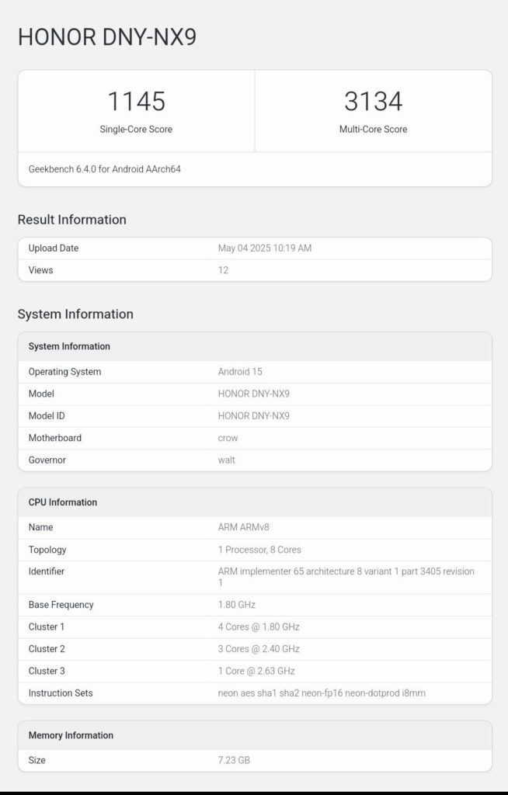Select the Base Frequency label

(x=61, y=605)
